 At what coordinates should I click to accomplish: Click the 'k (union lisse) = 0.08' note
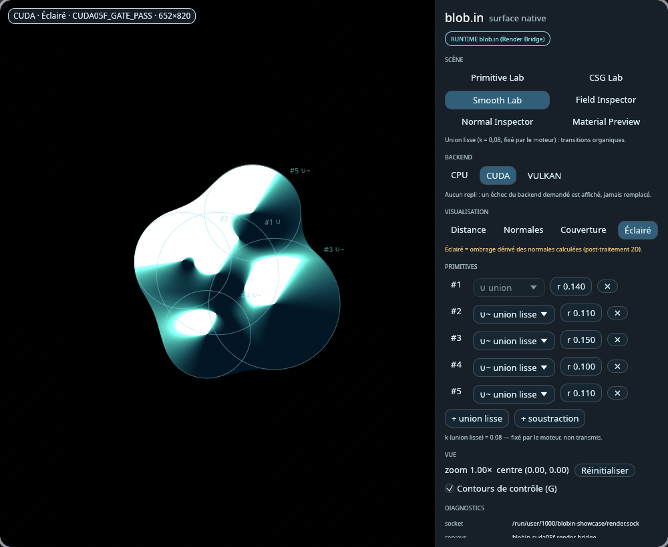coord(524,437)
